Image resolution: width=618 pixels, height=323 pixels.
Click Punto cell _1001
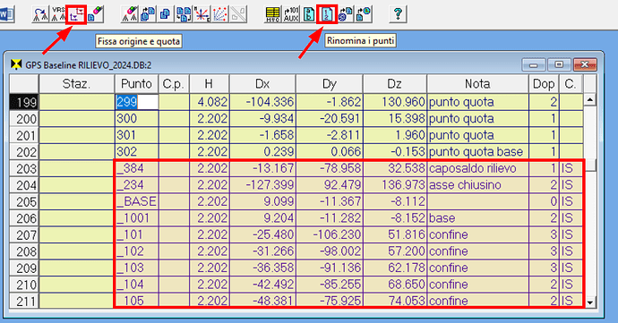pos(136,218)
